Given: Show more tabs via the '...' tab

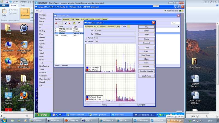Looking at the screenshot, I should [128, 27].
